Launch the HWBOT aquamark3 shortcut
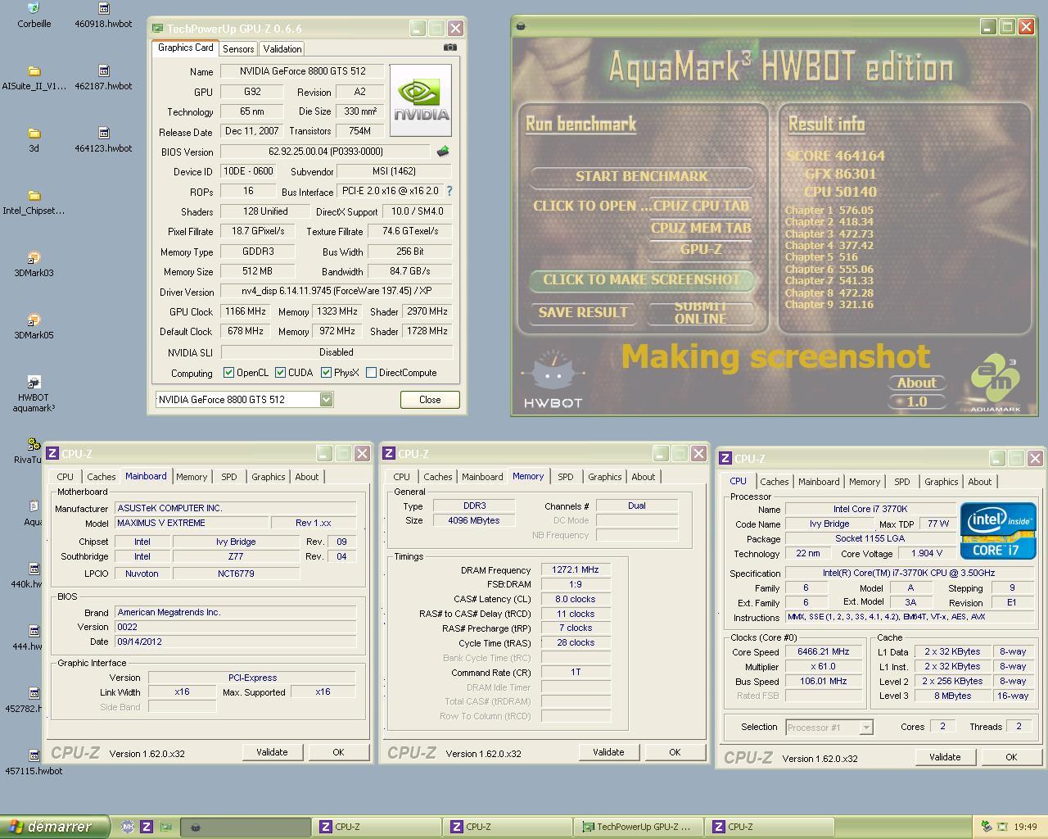This screenshot has width=1048, height=839. coord(34,383)
